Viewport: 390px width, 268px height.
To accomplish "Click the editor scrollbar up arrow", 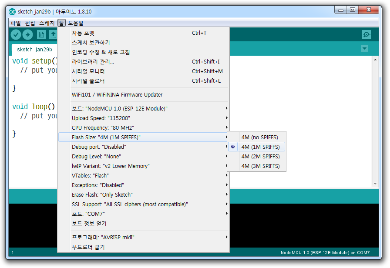I will click(x=375, y=60).
